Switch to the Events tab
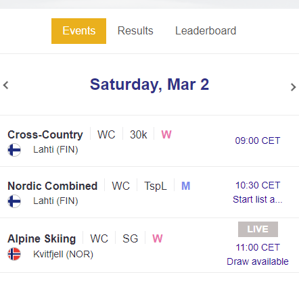The height and width of the screenshot is (281, 299). click(x=78, y=31)
